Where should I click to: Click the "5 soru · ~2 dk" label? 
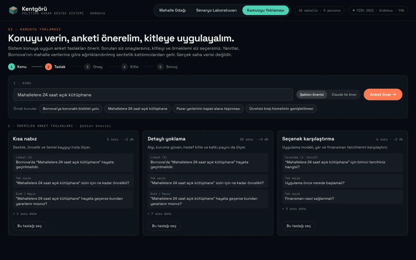coord(120,139)
